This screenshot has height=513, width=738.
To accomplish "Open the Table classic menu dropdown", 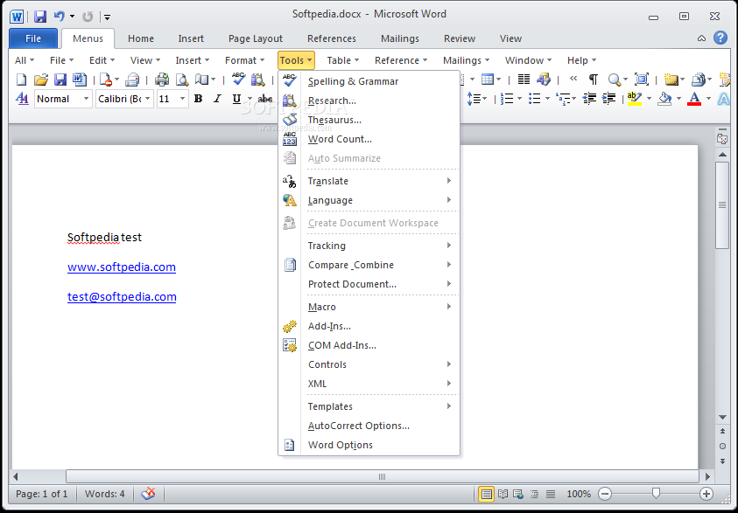I will pyautogui.click(x=343, y=60).
